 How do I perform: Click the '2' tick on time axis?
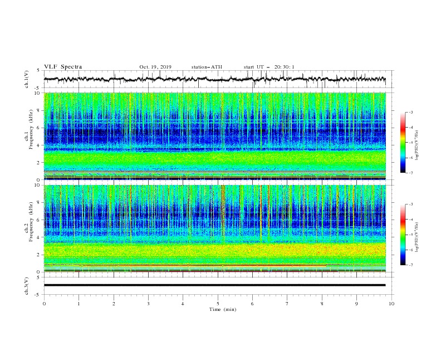pos(114,304)
